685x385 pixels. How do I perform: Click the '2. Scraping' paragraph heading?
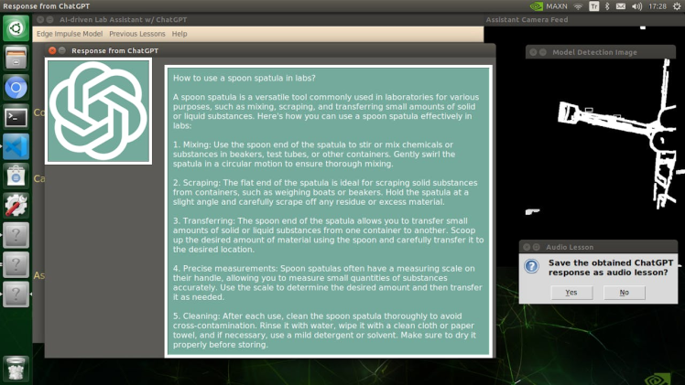[x=195, y=183]
